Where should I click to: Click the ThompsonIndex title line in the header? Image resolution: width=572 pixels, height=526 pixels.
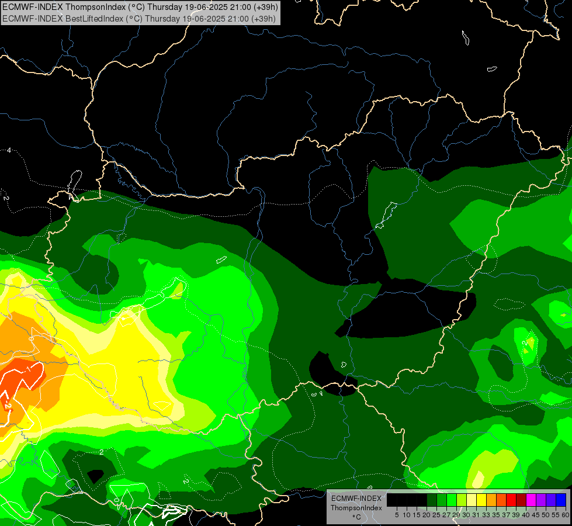(x=140, y=6)
